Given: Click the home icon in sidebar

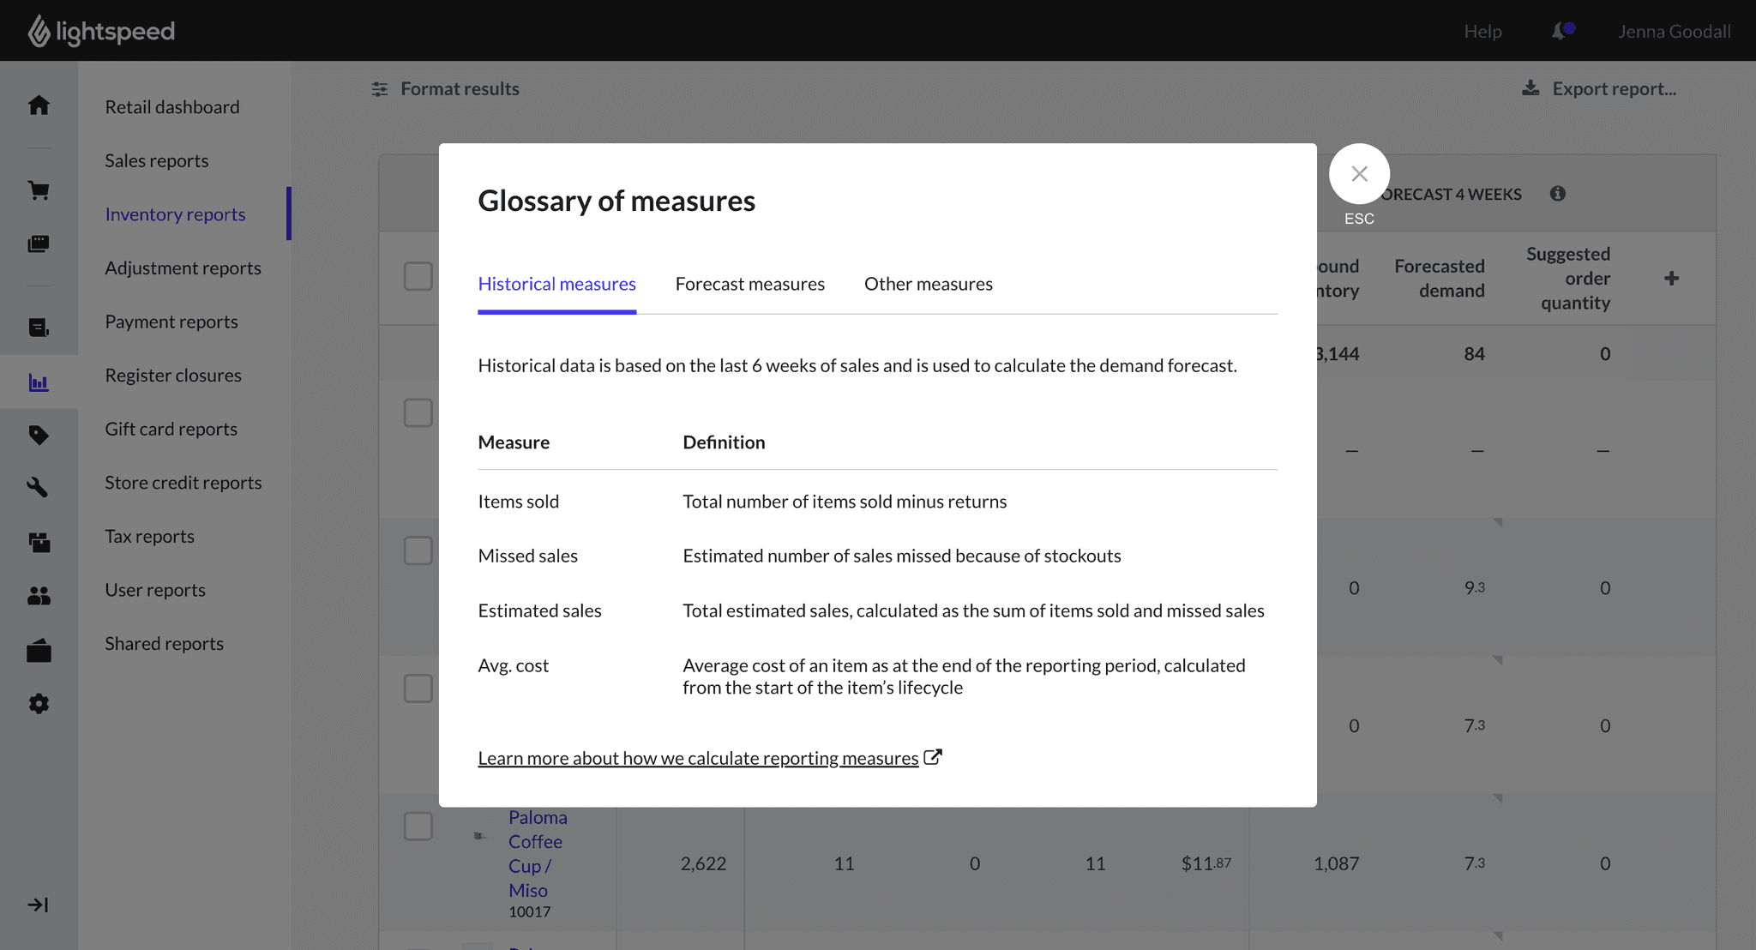Looking at the screenshot, I should tap(39, 105).
